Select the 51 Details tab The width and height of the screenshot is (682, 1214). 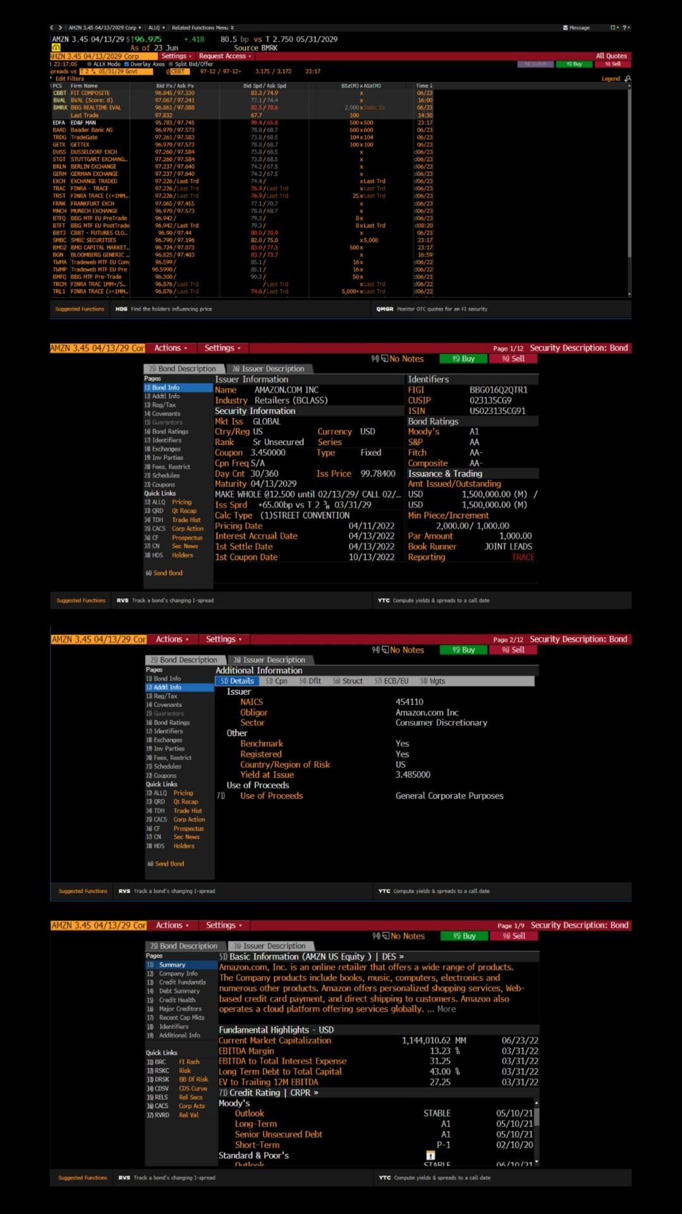237,681
